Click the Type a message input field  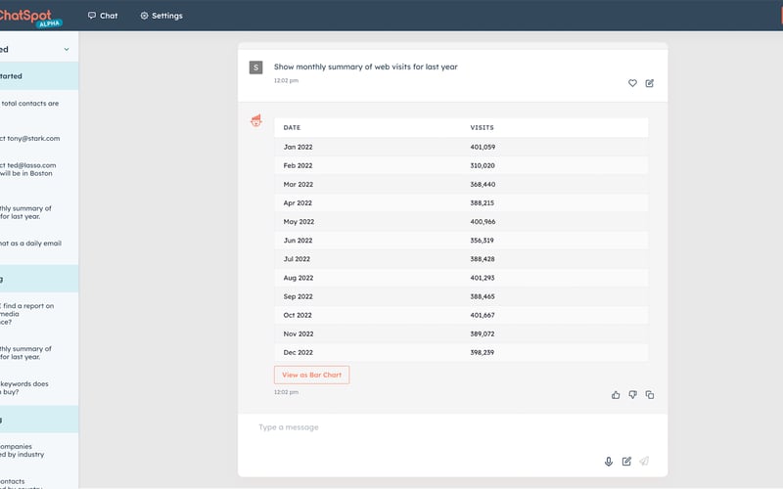pos(452,427)
